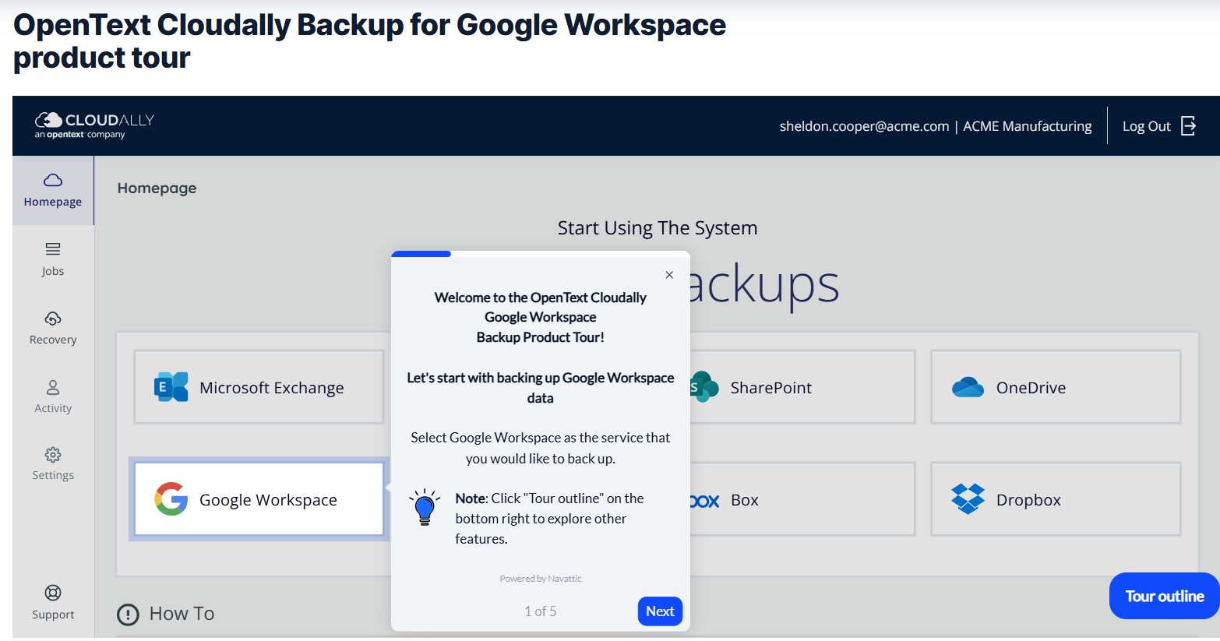This screenshot has height=641, width=1220.
Task: Click the sheldon.cooper@acme.com account email
Action: coord(864,126)
